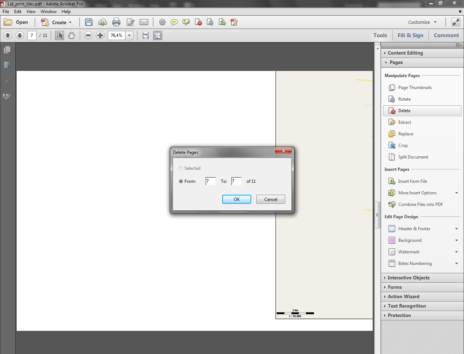Switch to the Fill & Sign tab
Image resolution: width=464 pixels, height=354 pixels.
click(410, 35)
